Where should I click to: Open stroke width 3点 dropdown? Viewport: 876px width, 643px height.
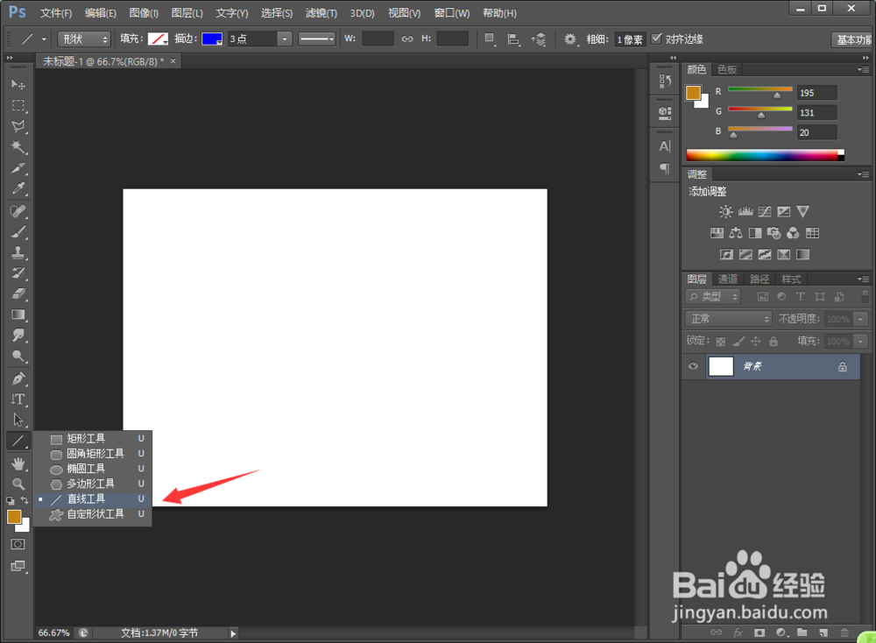coord(285,39)
